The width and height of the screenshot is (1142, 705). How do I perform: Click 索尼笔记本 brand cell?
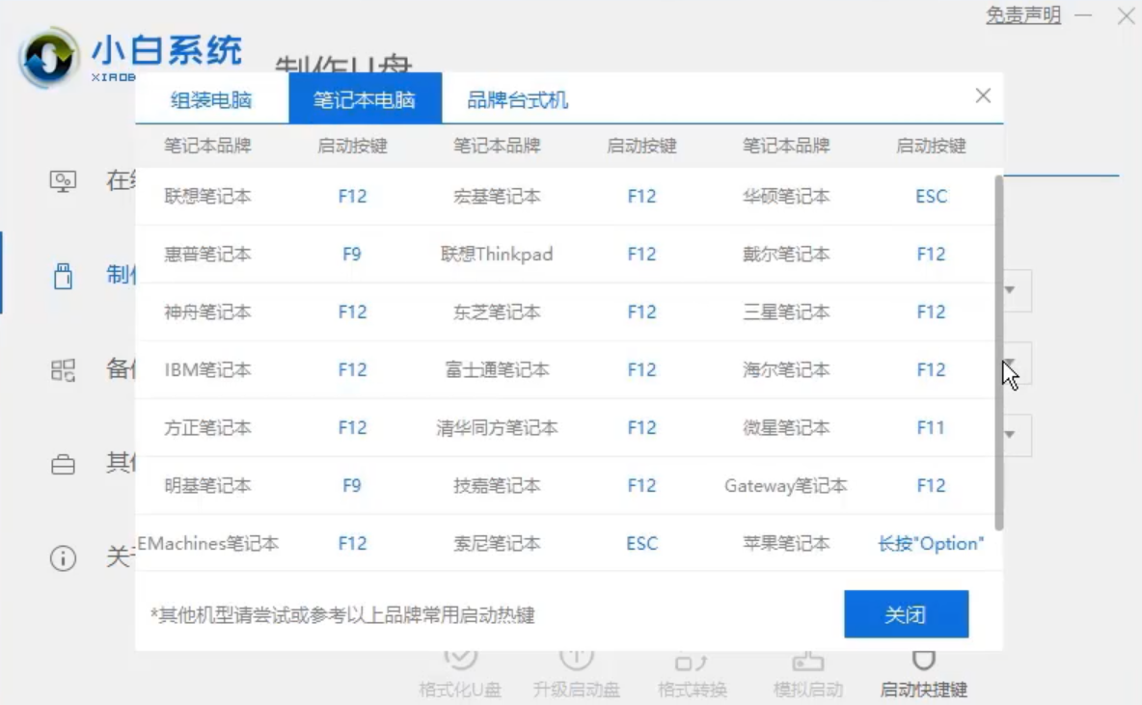[497, 543]
